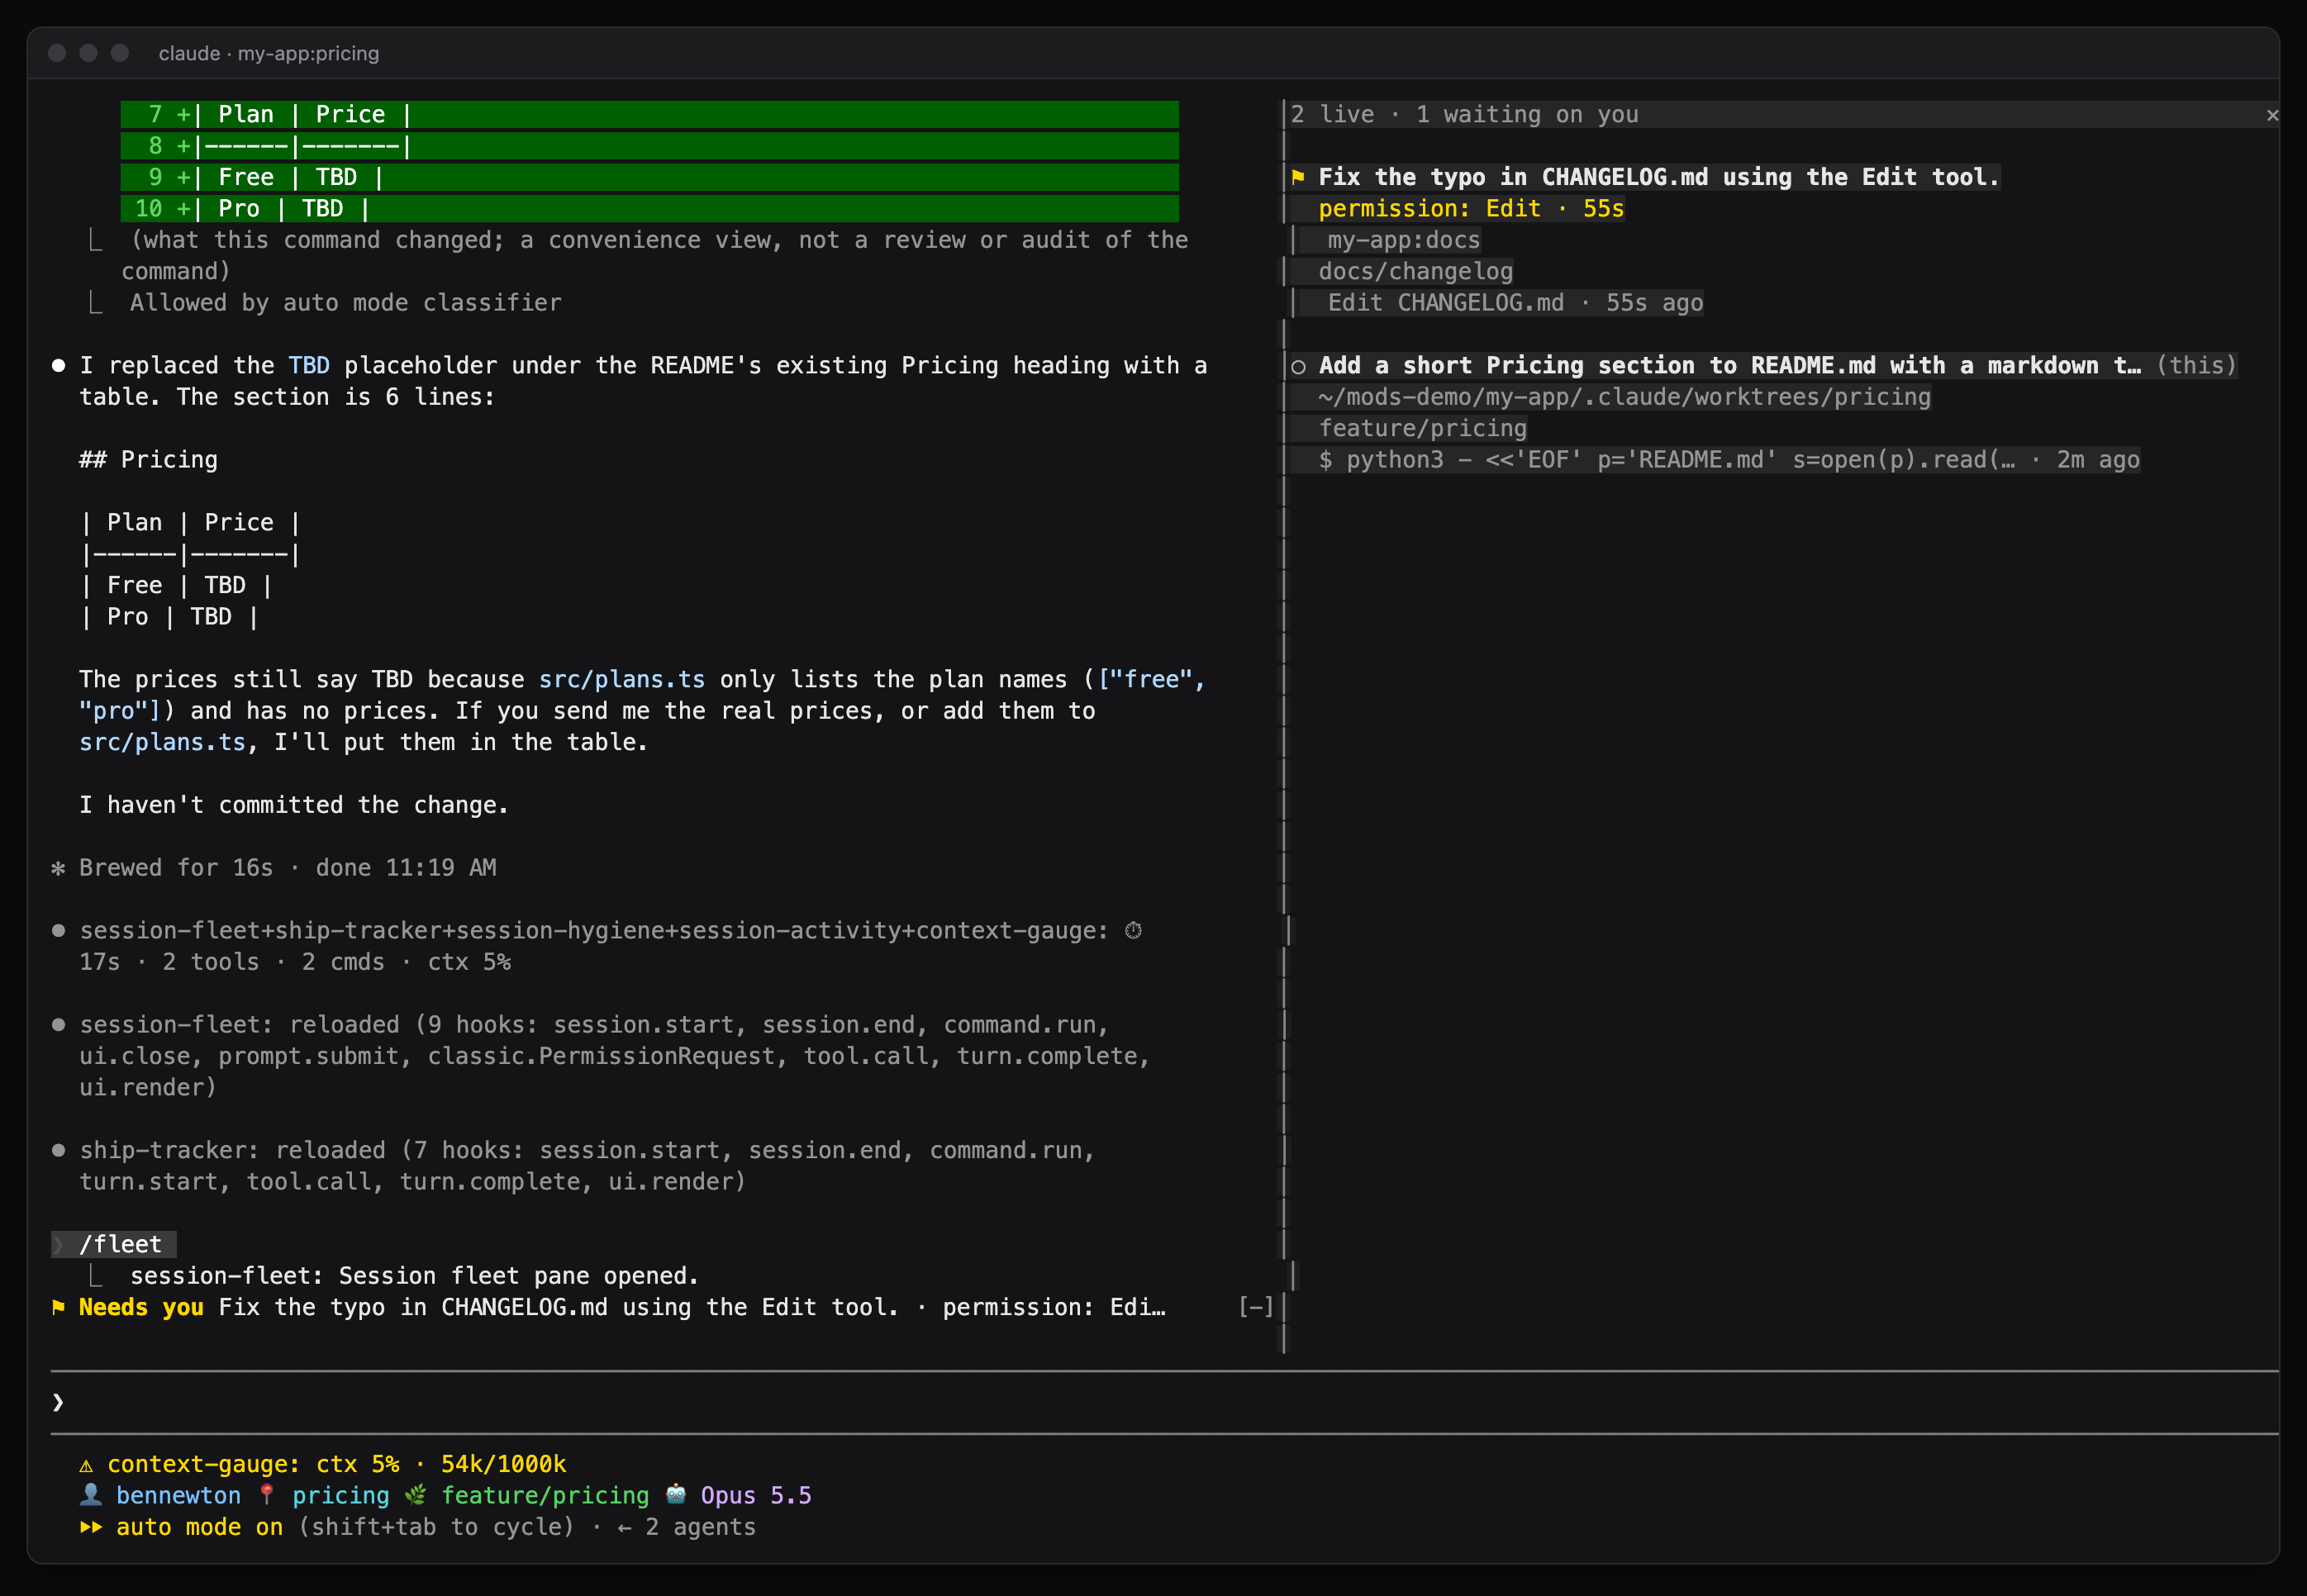Click the pin icon beside pricing
Image resolution: width=2307 pixels, height=1596 pixels.
[x=266, y=1495]
